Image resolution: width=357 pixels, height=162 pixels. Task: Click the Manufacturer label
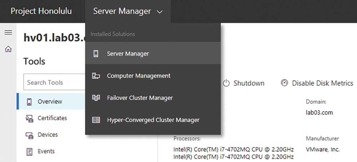point(322,138)
